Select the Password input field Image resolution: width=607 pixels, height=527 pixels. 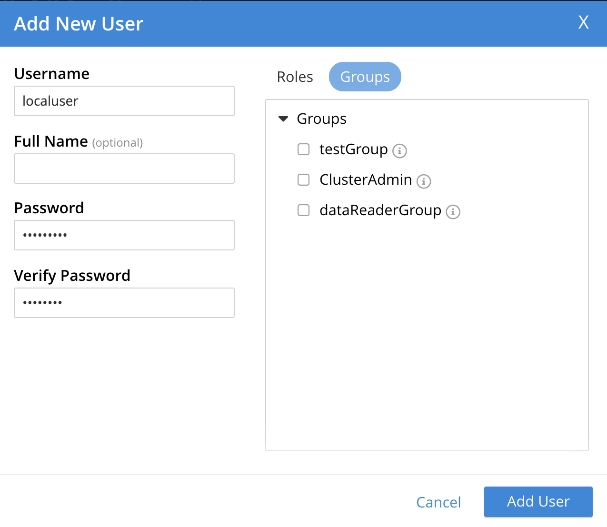124,235
